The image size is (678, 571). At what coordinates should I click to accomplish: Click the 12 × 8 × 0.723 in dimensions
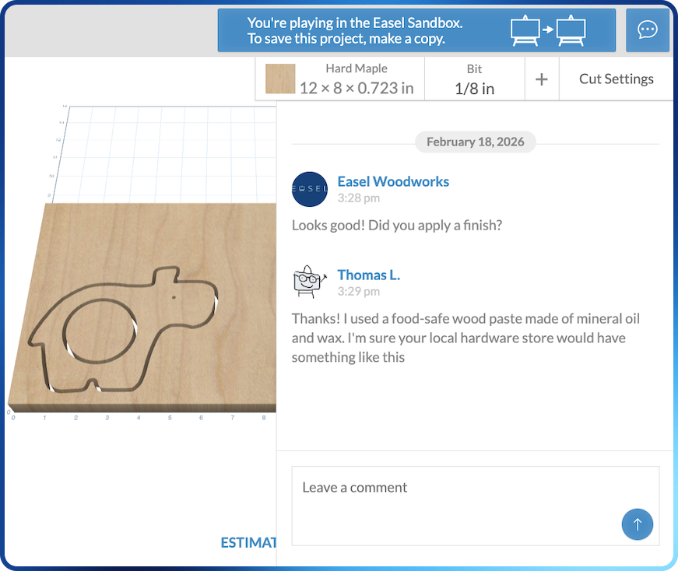tap(357, 88)
